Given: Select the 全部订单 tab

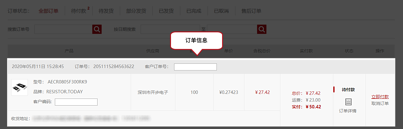Looking at the screenshot, I should coord(48,11).
